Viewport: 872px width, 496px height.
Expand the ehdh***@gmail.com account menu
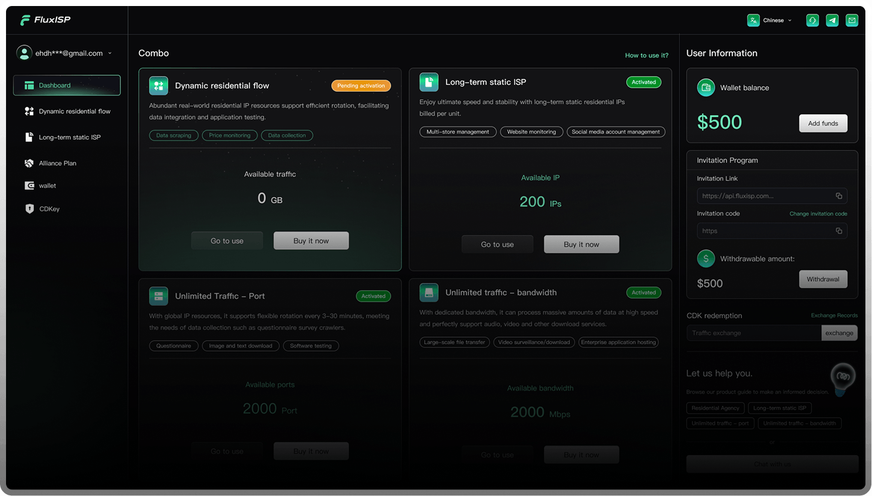[64, 54]
